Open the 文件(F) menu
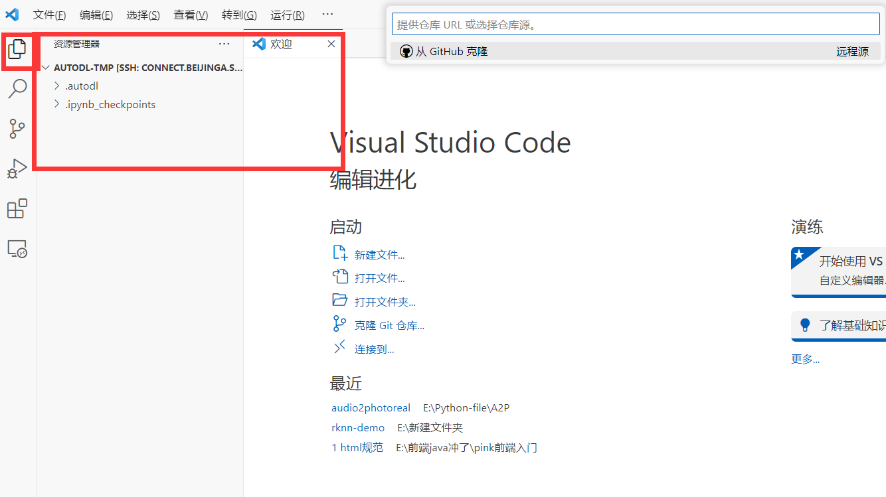This screenshot has width=886, height=497. point(50,15)
